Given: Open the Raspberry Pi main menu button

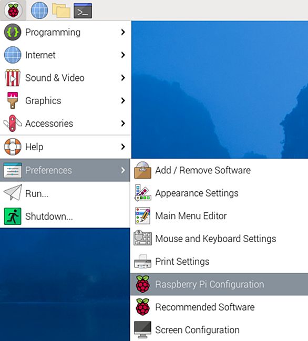Looking at the screenshot, I should [x=13, y=10].
